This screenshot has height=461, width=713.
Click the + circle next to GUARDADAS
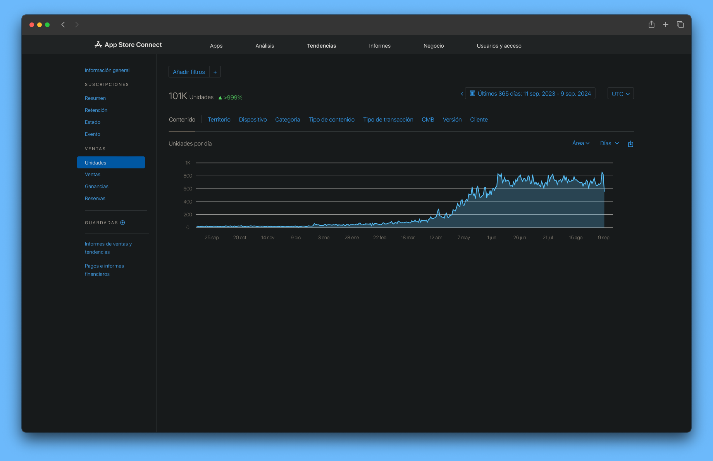click(x=123, y=222)
